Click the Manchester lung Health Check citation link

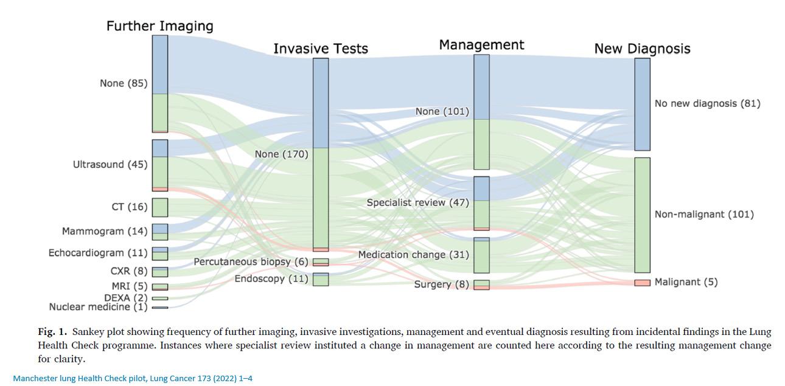[133, 379]
